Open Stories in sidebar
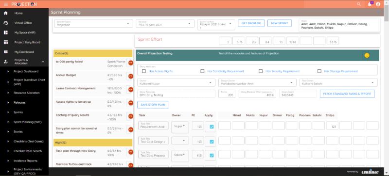 (x=18, y=132)
